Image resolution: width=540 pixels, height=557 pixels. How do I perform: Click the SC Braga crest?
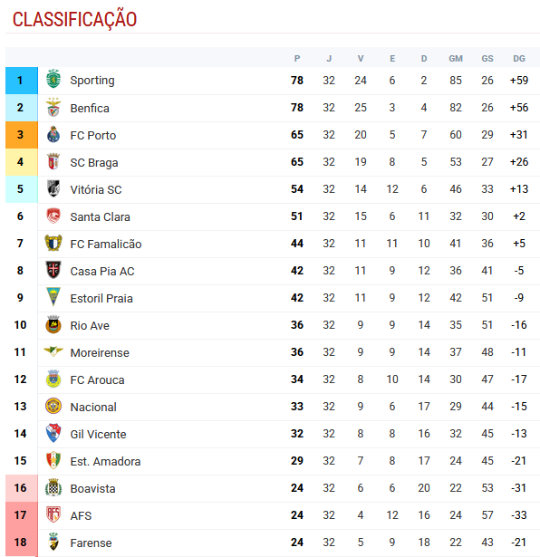coord(53,161)
